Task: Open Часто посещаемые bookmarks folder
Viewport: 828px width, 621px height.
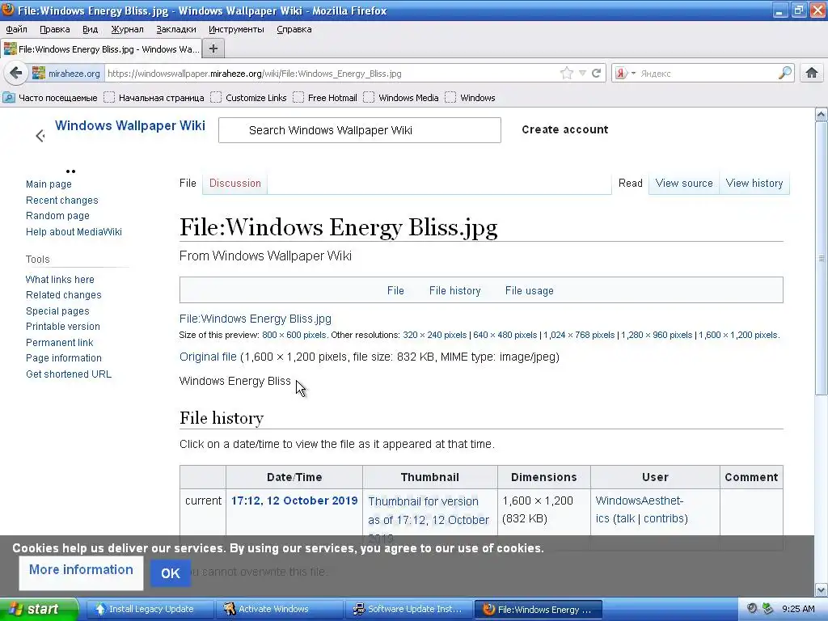Action: point(50,98)
